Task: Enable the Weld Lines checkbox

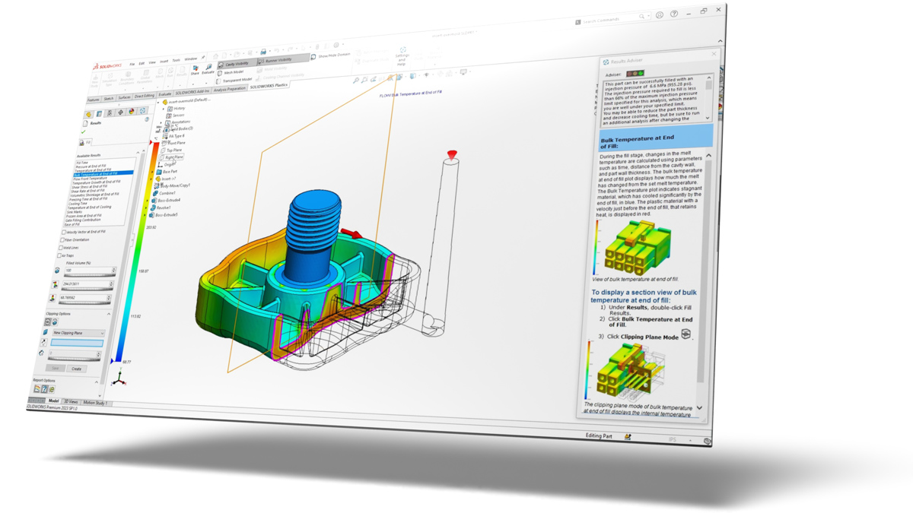Action: pos(60,248)
